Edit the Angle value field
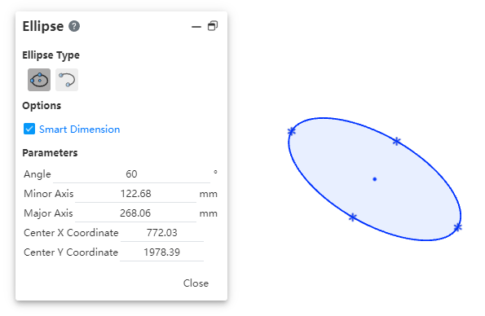Image resolution: width=485 pixels, height=316 pixels. pos(131,174)
